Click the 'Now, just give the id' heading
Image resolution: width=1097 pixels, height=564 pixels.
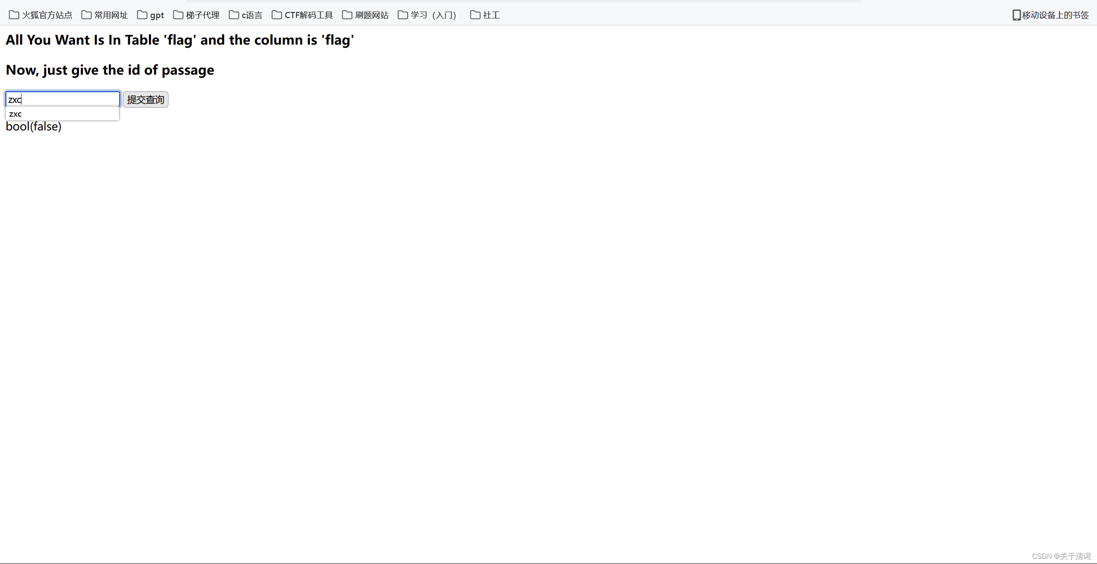[x=110, y=70]
